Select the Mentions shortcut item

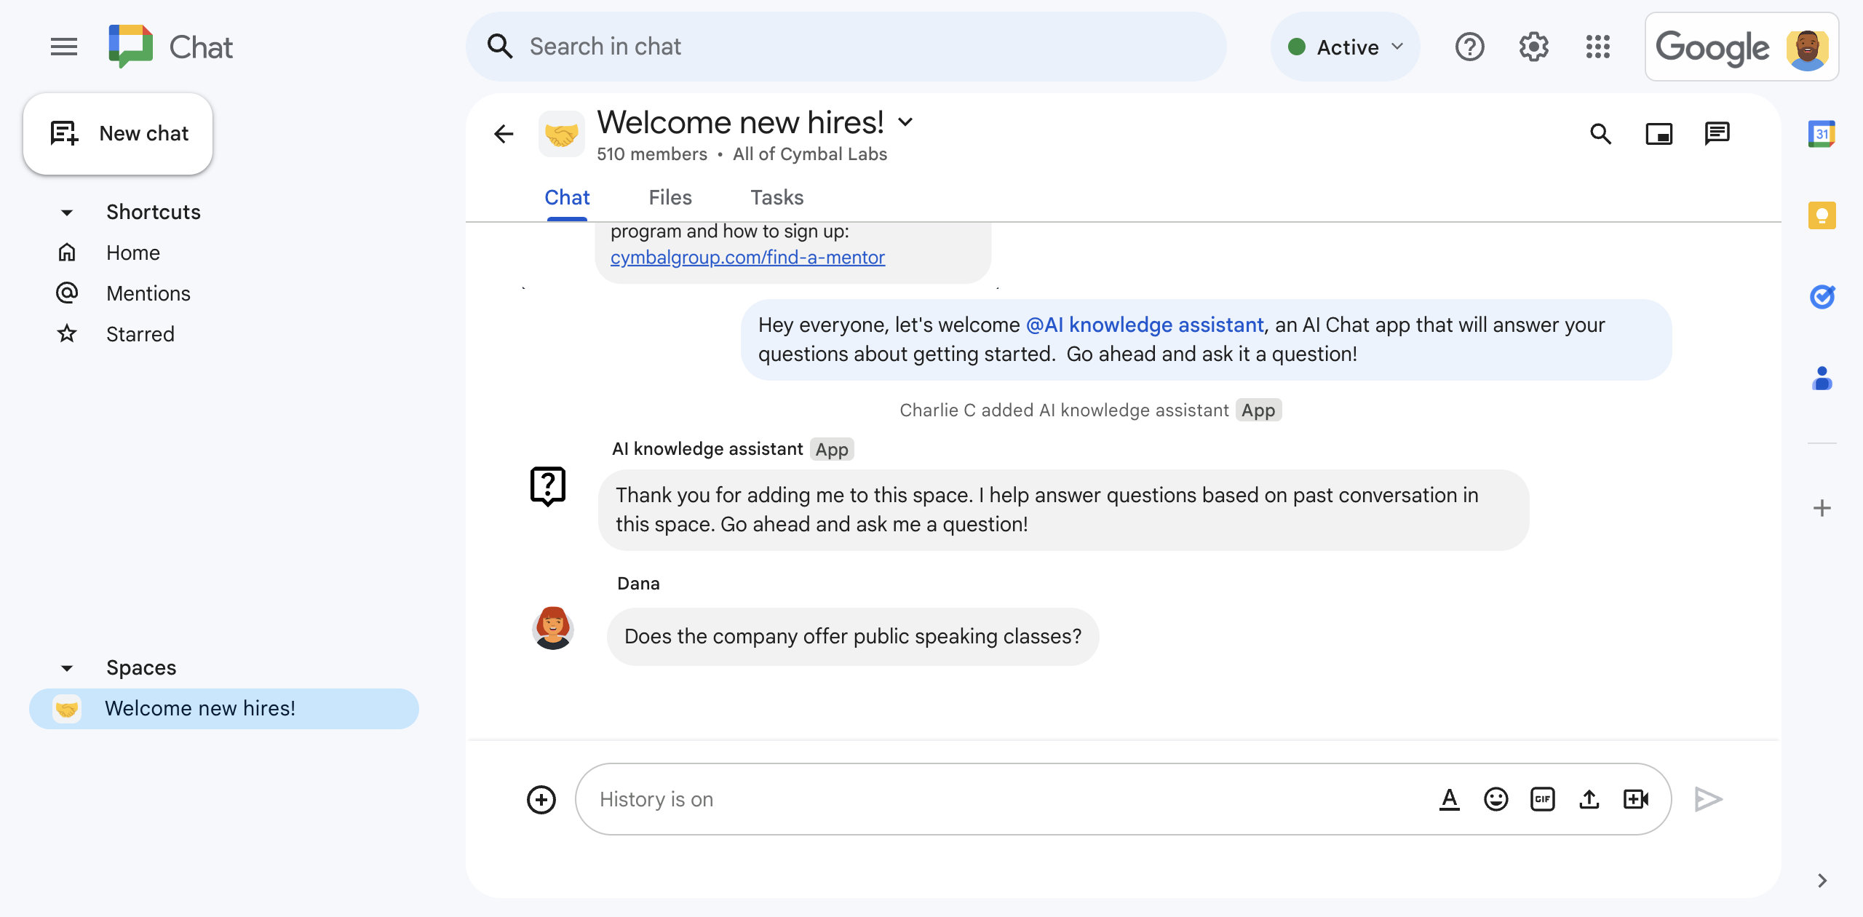[148, 293]
